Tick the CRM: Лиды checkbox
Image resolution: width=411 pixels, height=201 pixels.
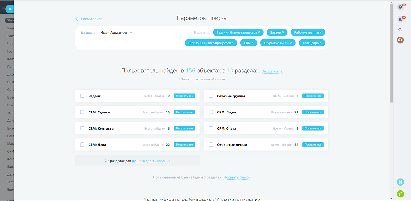coord(211,112)
